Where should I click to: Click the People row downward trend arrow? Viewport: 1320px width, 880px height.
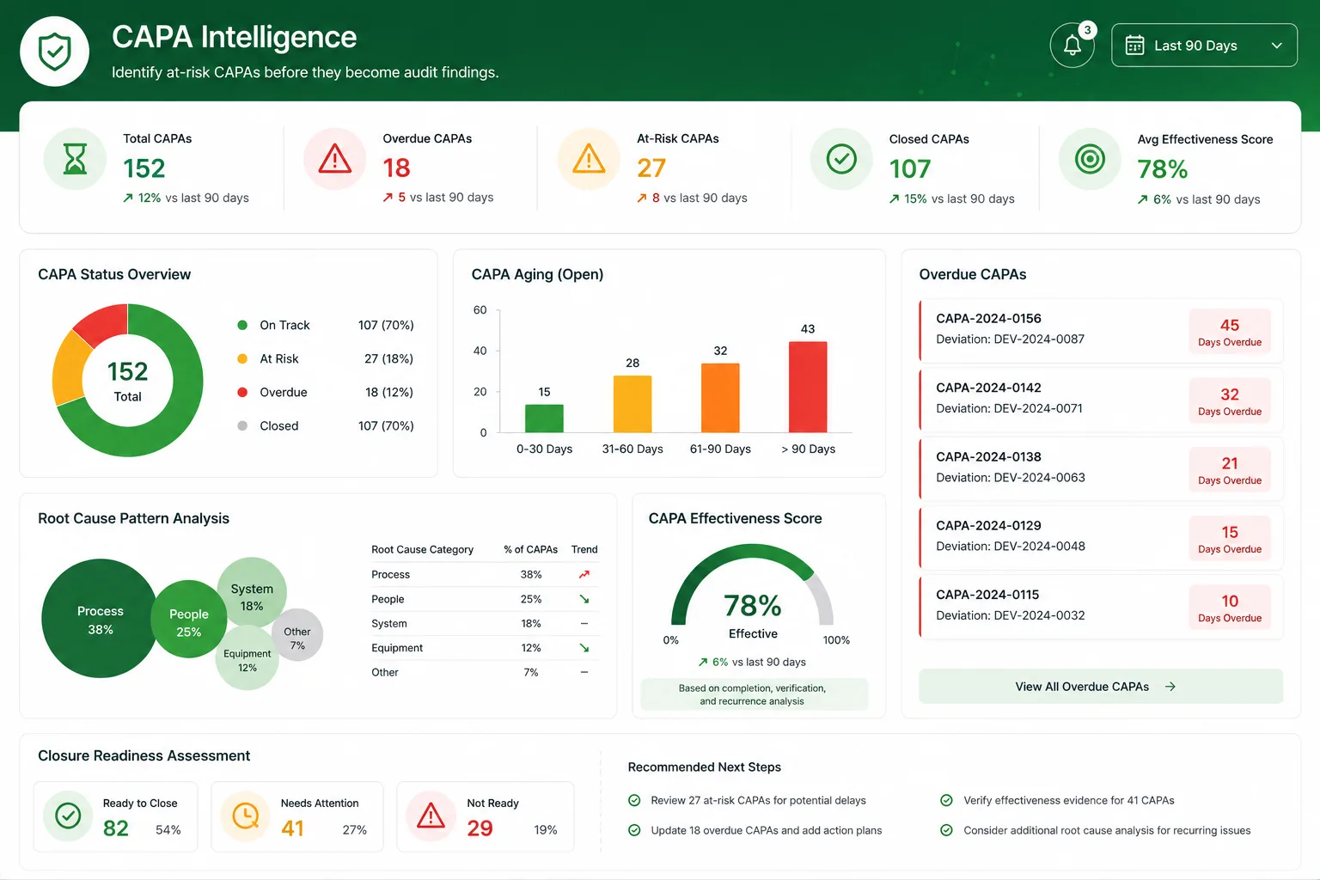point(584,599)
